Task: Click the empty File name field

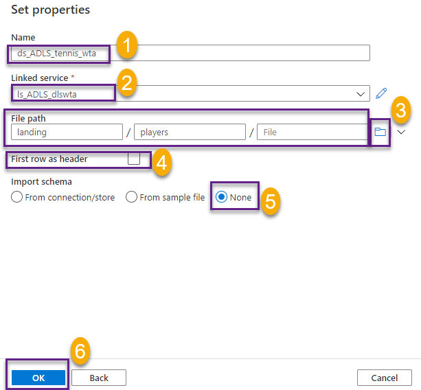Action: coord(312,132)
